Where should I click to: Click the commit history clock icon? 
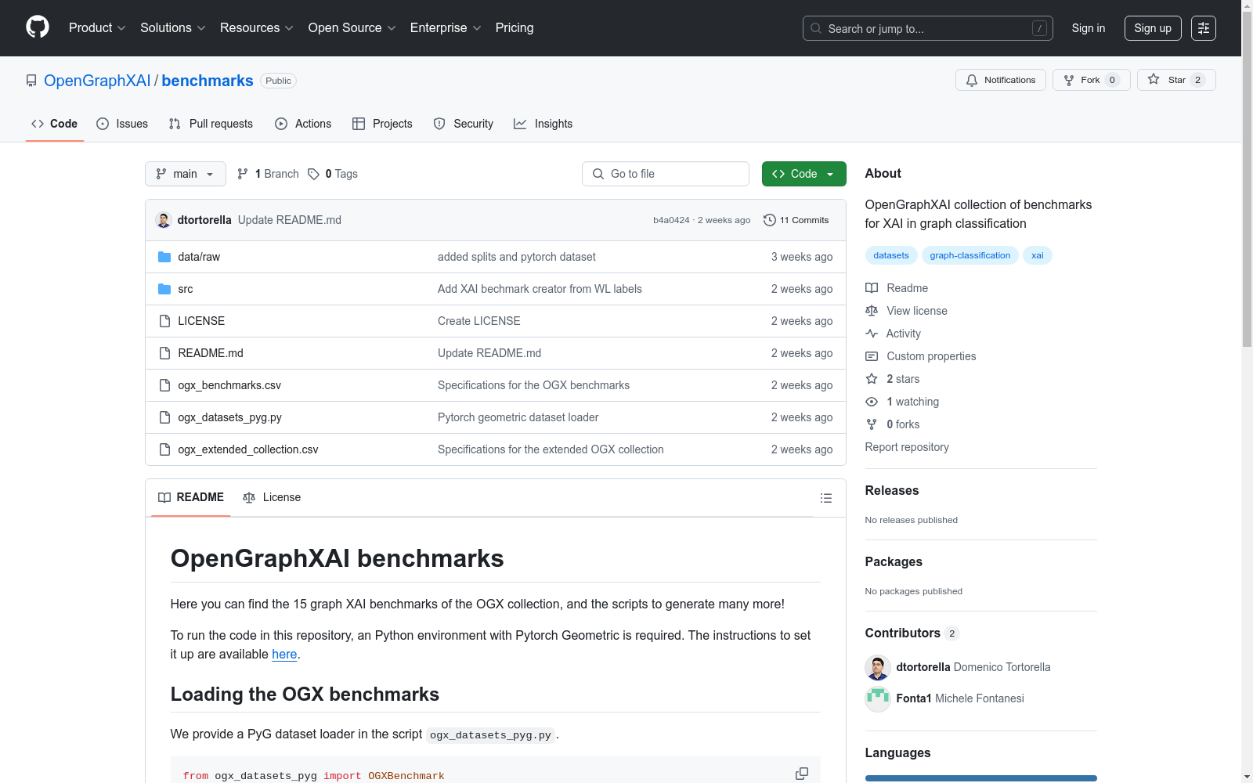770,220
